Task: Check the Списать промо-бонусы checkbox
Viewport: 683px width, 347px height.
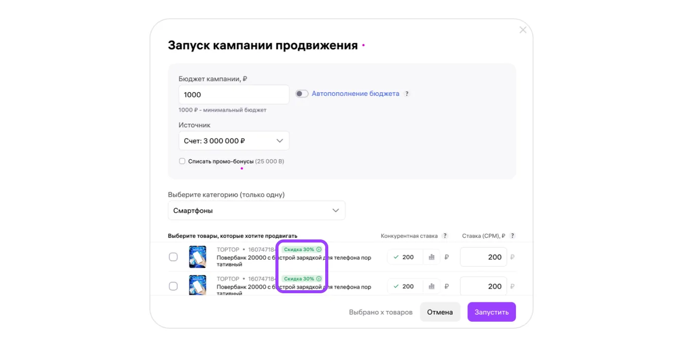Action: (182, 161)
